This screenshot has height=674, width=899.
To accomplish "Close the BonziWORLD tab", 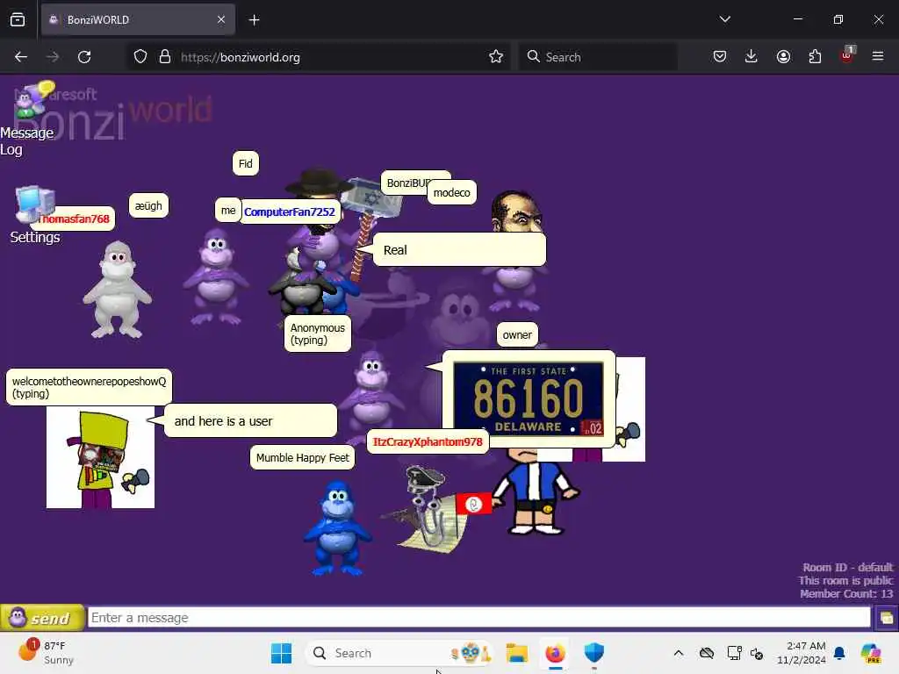I will tap(221, 19).
